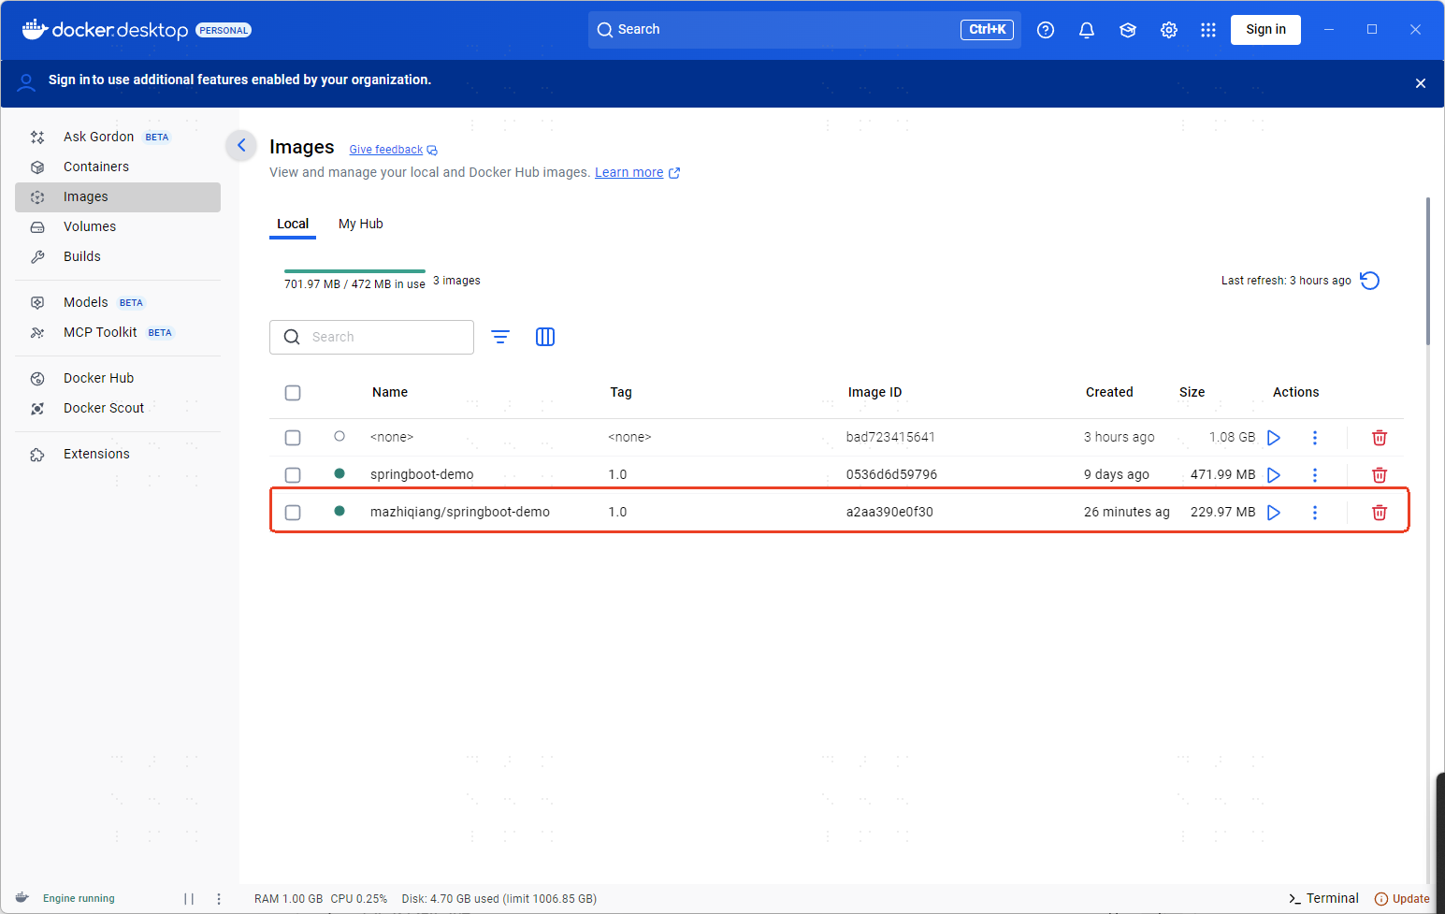Screen dimensions: 1445x914
Task: Collapse the sidebar with the chevron button
Action: point(241,145)
